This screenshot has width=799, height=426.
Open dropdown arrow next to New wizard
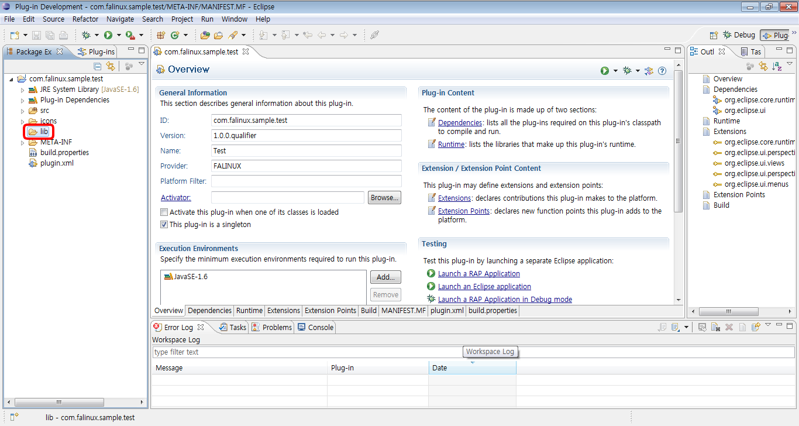pos(25,36)
